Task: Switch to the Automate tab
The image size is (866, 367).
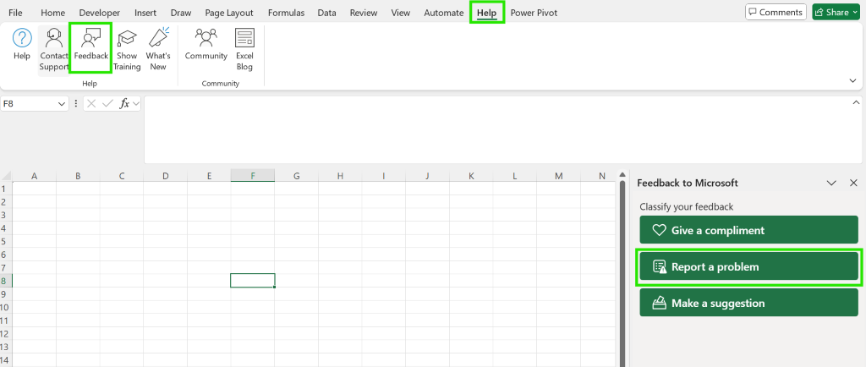Action: [443, 13]
